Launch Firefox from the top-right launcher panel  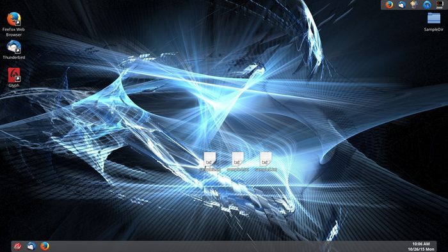click(x=389, y=4)
